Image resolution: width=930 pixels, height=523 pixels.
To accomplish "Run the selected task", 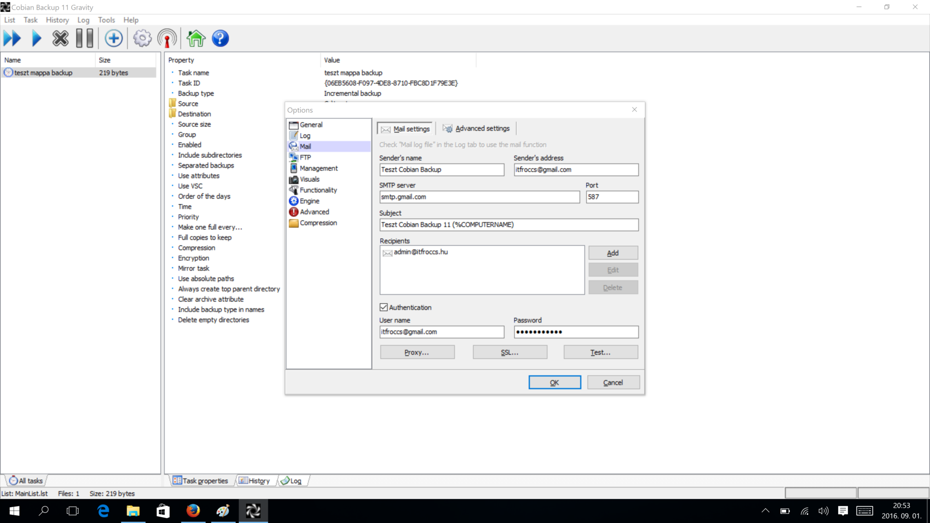I will pyautogui.click(x=36, y=38).
